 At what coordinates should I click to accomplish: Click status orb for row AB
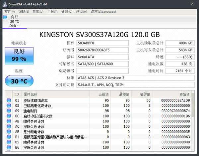(x=9, y=121)
